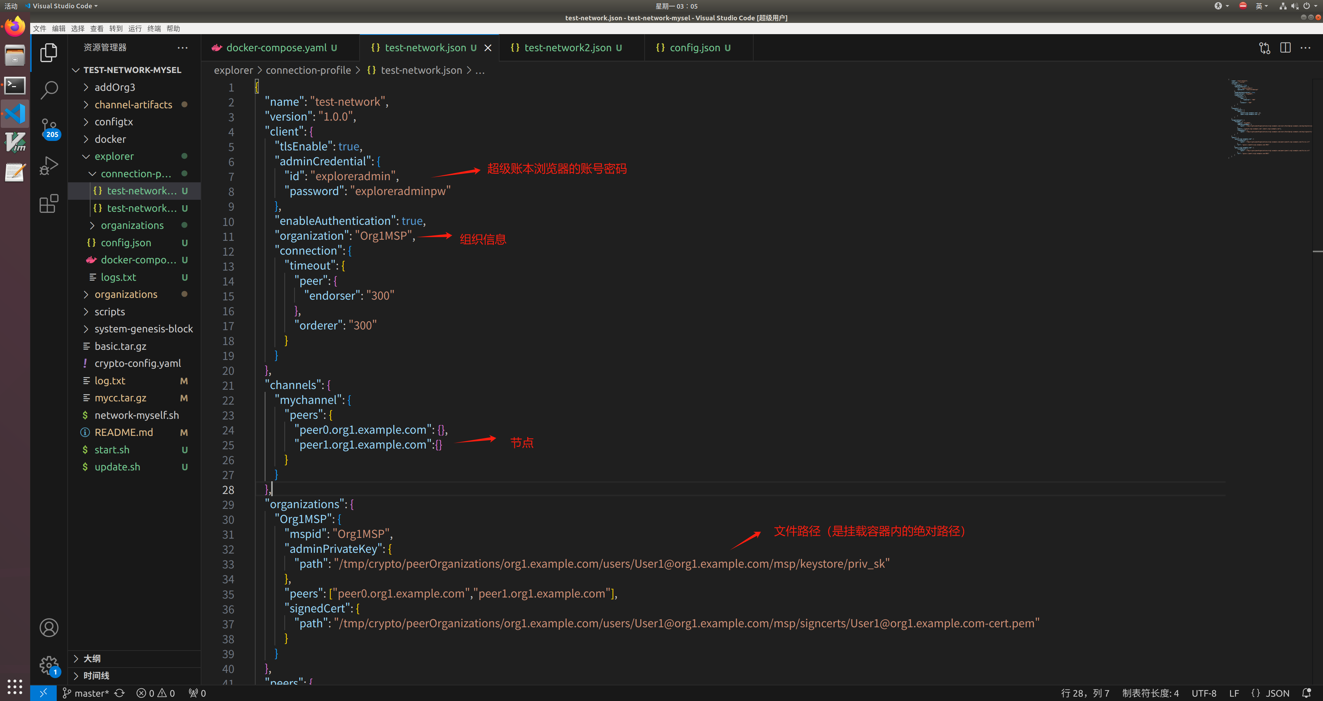Open the text editor notepad dock icon

[15, 172]
